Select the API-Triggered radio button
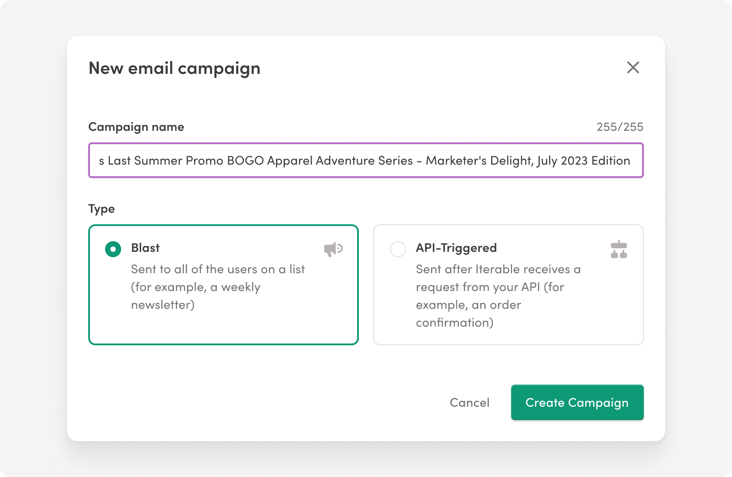Image resolution: width=732 pixels, height=477 pixels. tap(398, 249)
